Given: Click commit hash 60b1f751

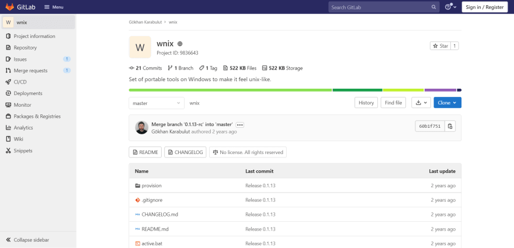Looking at the screenshot, I should click(430, 126).
